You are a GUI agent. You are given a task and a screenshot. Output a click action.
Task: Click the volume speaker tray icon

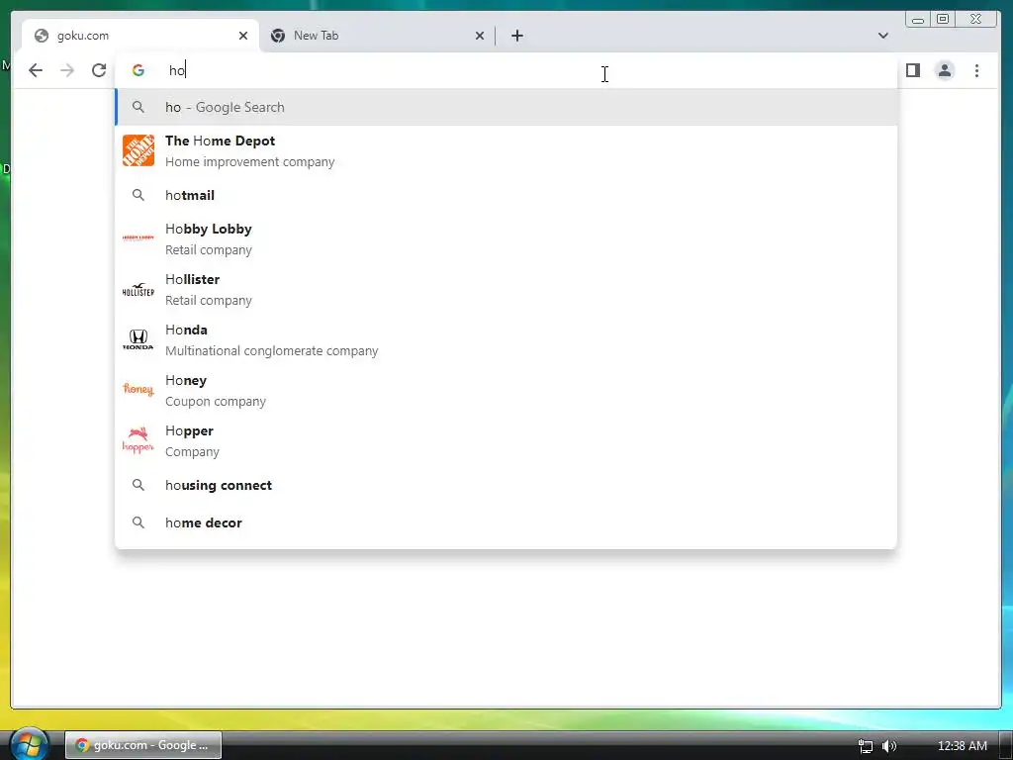click(x=889, y=746)
